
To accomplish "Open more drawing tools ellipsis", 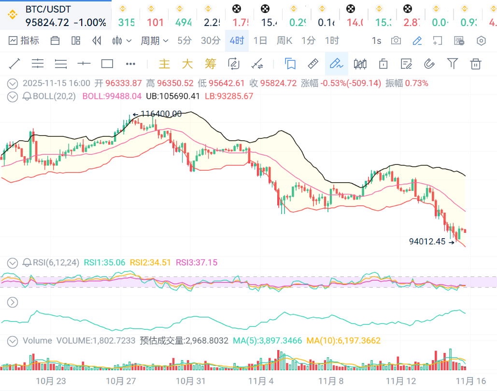I will pyautogui.click(x=130, y=64).
